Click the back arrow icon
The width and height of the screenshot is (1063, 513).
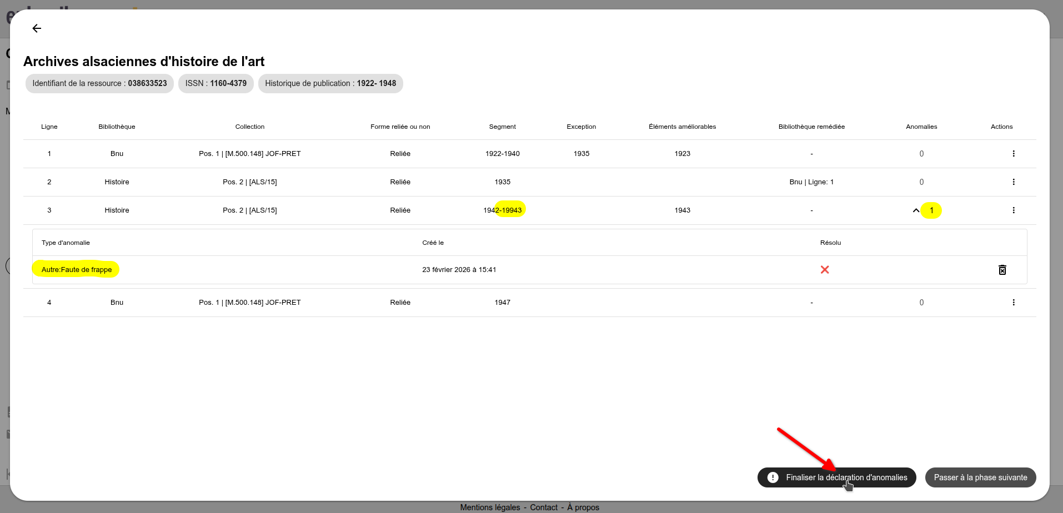tap(37, 28)
